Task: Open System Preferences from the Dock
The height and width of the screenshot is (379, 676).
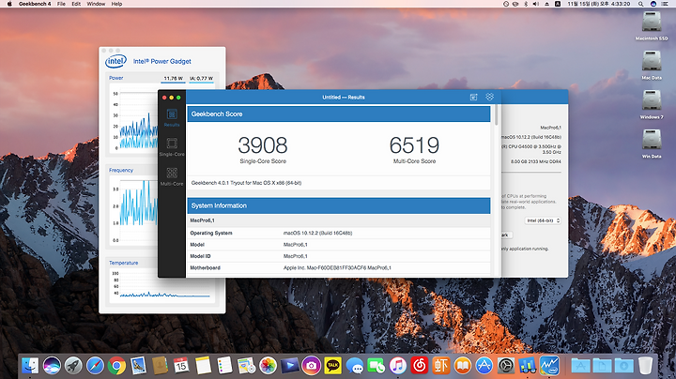Action: [x=506, y=366]
